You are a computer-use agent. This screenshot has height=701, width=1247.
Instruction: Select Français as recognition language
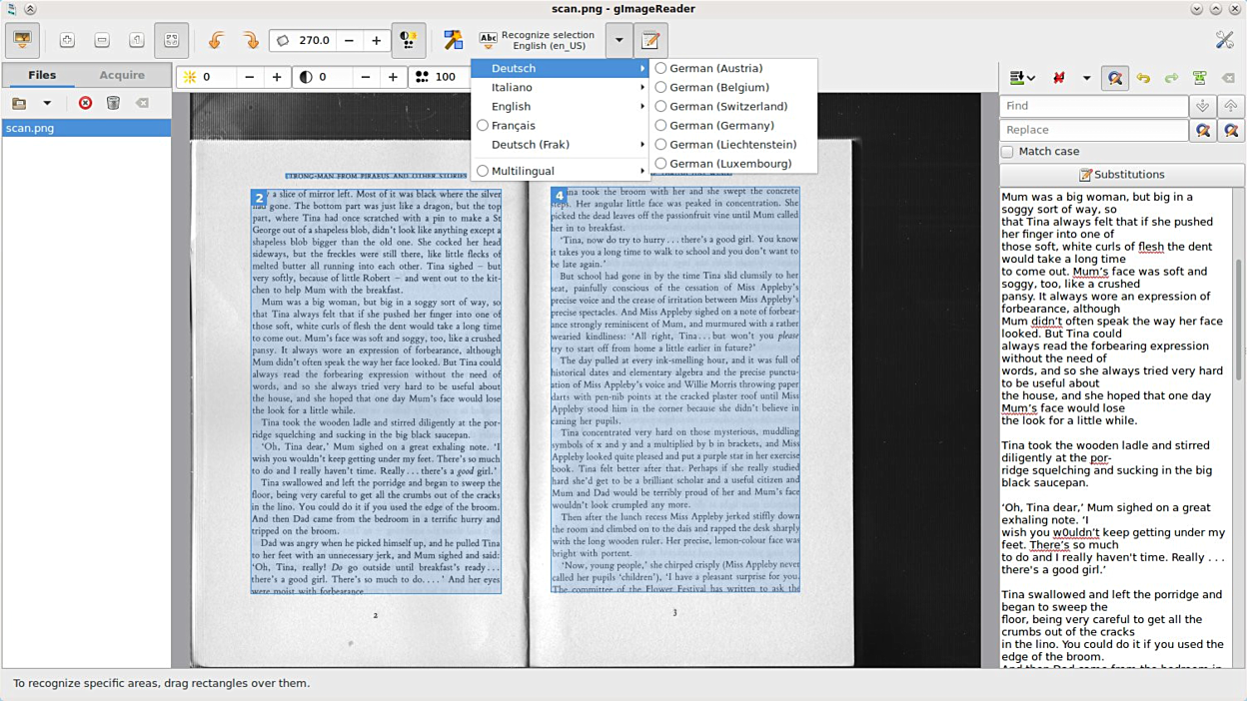pyautogui.click(x=513, y=126)
